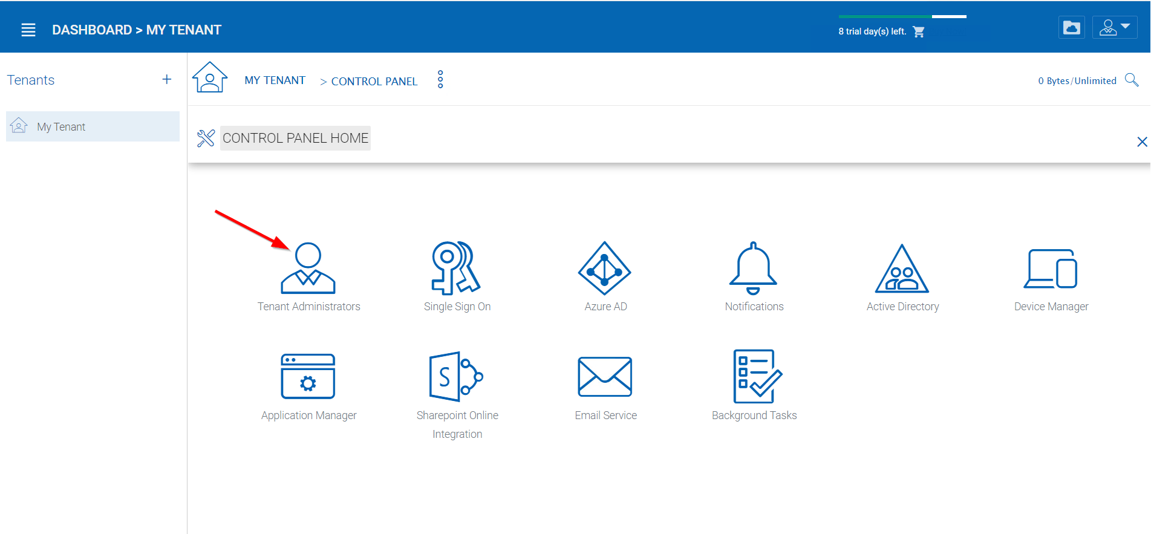
Task: Open the cloud folder icon in header
Action: coord(1072,28)
